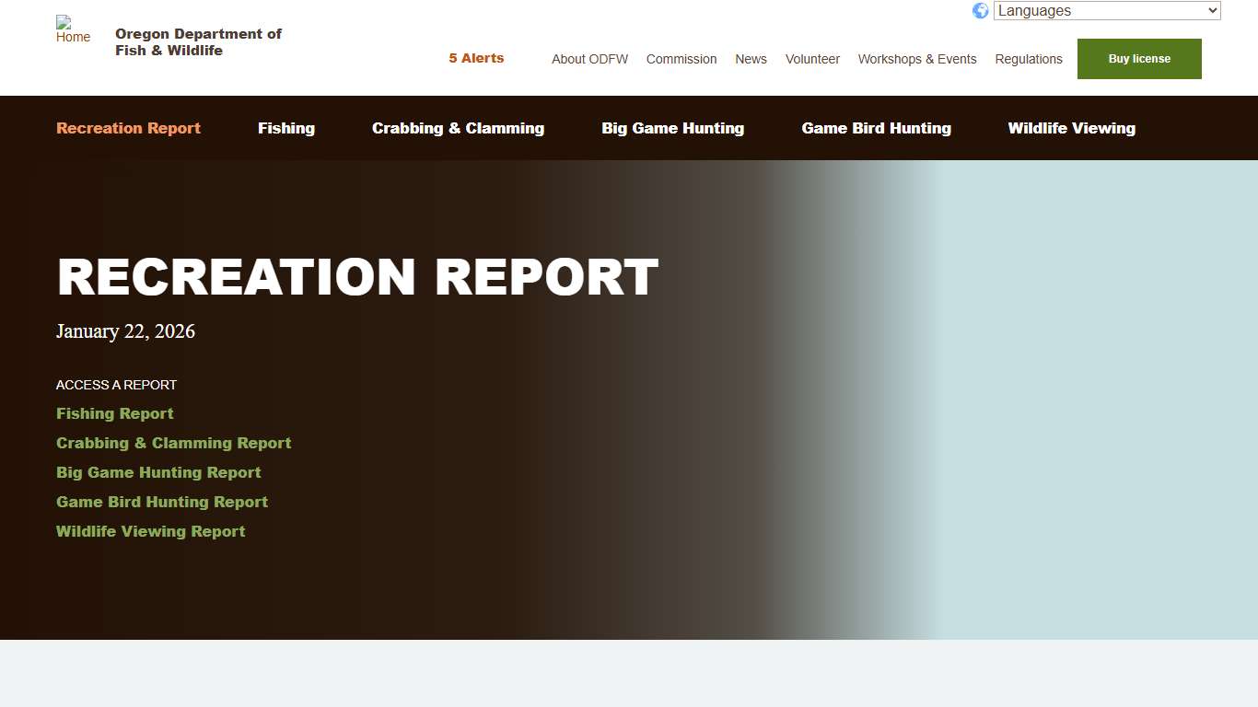Select Game Bird Hunting in the navigation
The height and width of the screenshot is (707, 1258).
pyautogui.click(x=876, y=128)
